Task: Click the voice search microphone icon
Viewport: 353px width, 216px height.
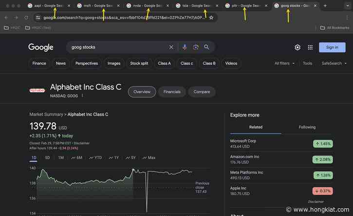Action: coord(185,47)
